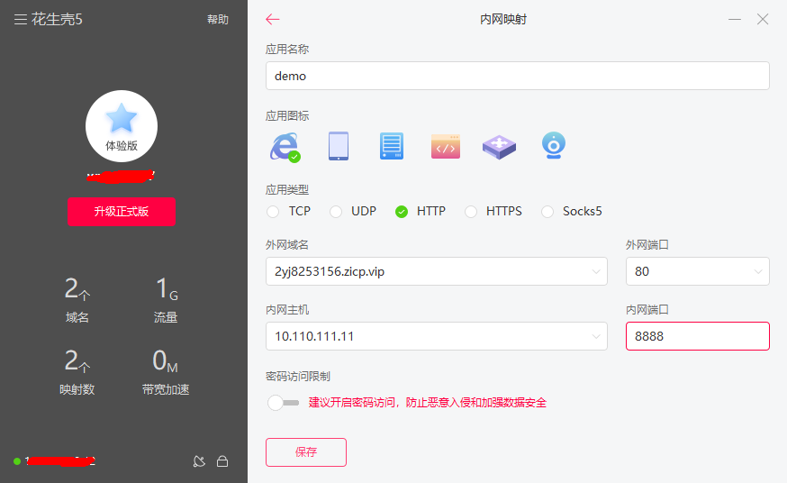Click the 应用名称 field containing demo
Image resolution: width=787 pixels, height=483 pixels.
click(x=518, y=76)
